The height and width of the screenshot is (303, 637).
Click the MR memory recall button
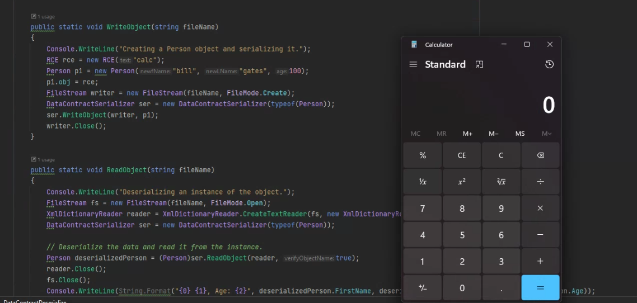pos(442,134)
